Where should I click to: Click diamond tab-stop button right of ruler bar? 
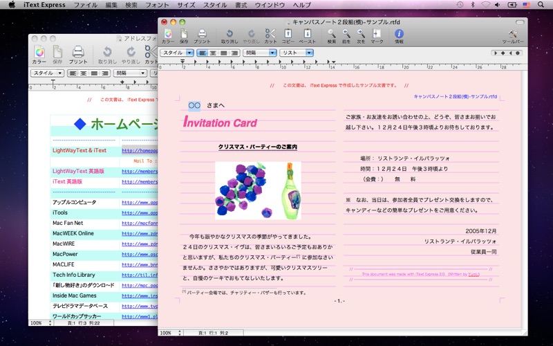[503, 53]
